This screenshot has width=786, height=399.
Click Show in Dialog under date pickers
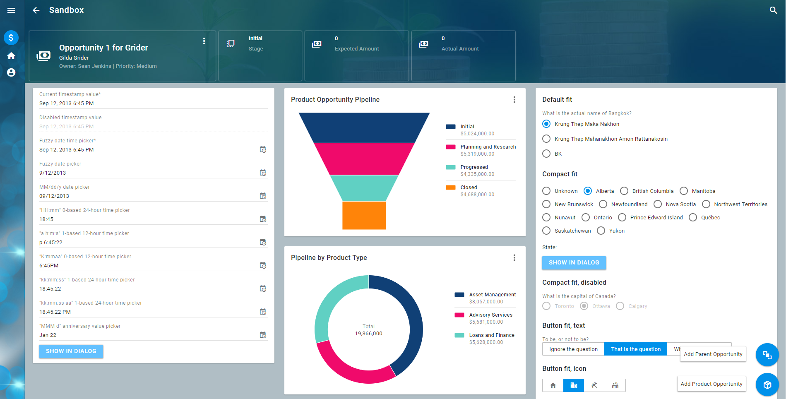71,351
